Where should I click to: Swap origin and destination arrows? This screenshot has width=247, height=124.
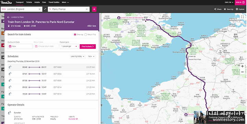click(45, 9)
